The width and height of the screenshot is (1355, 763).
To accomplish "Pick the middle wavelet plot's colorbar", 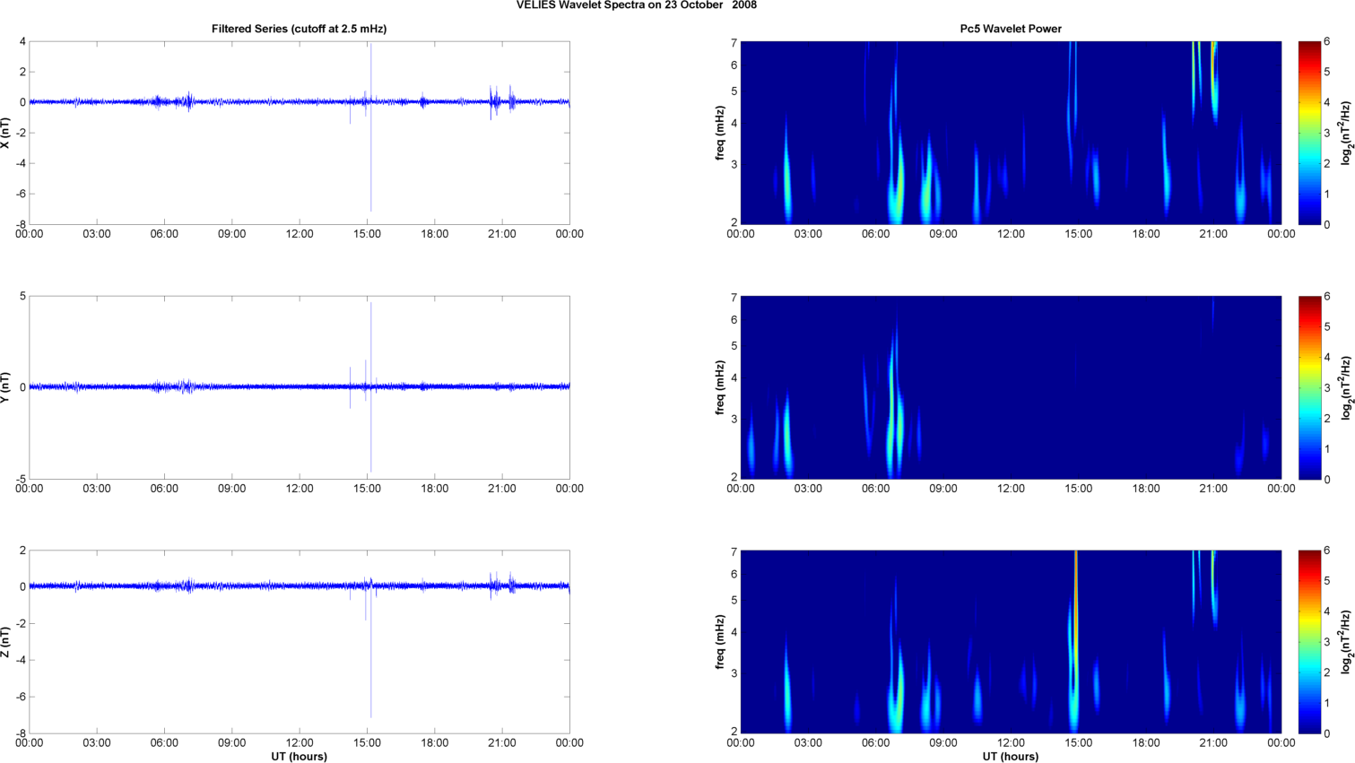I will [1309, 387].
